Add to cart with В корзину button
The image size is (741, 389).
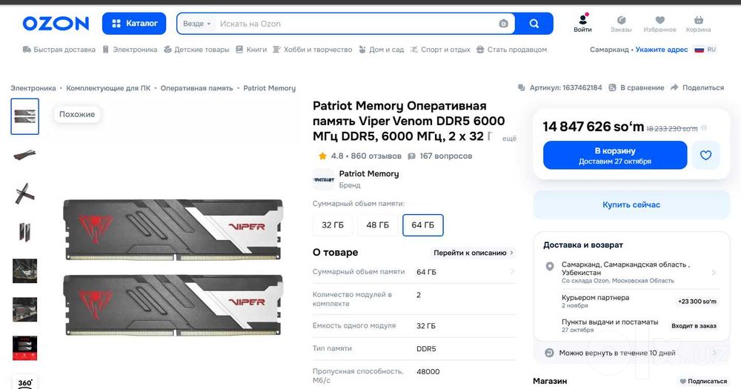[x=615, y=156]
